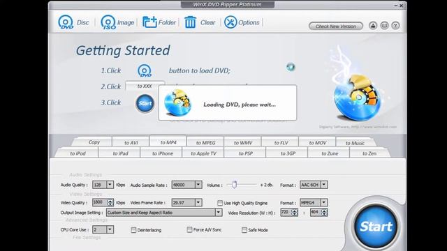Click the DVD icon in Getting Started step 1
447x251 pixels.
(145, 70)
